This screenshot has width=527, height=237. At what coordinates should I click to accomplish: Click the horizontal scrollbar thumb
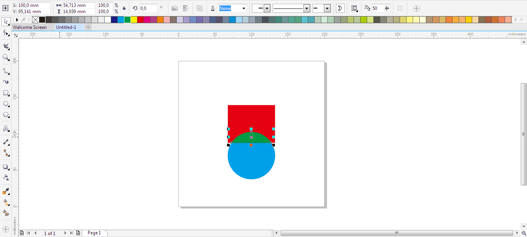click(x=397, y=233)
